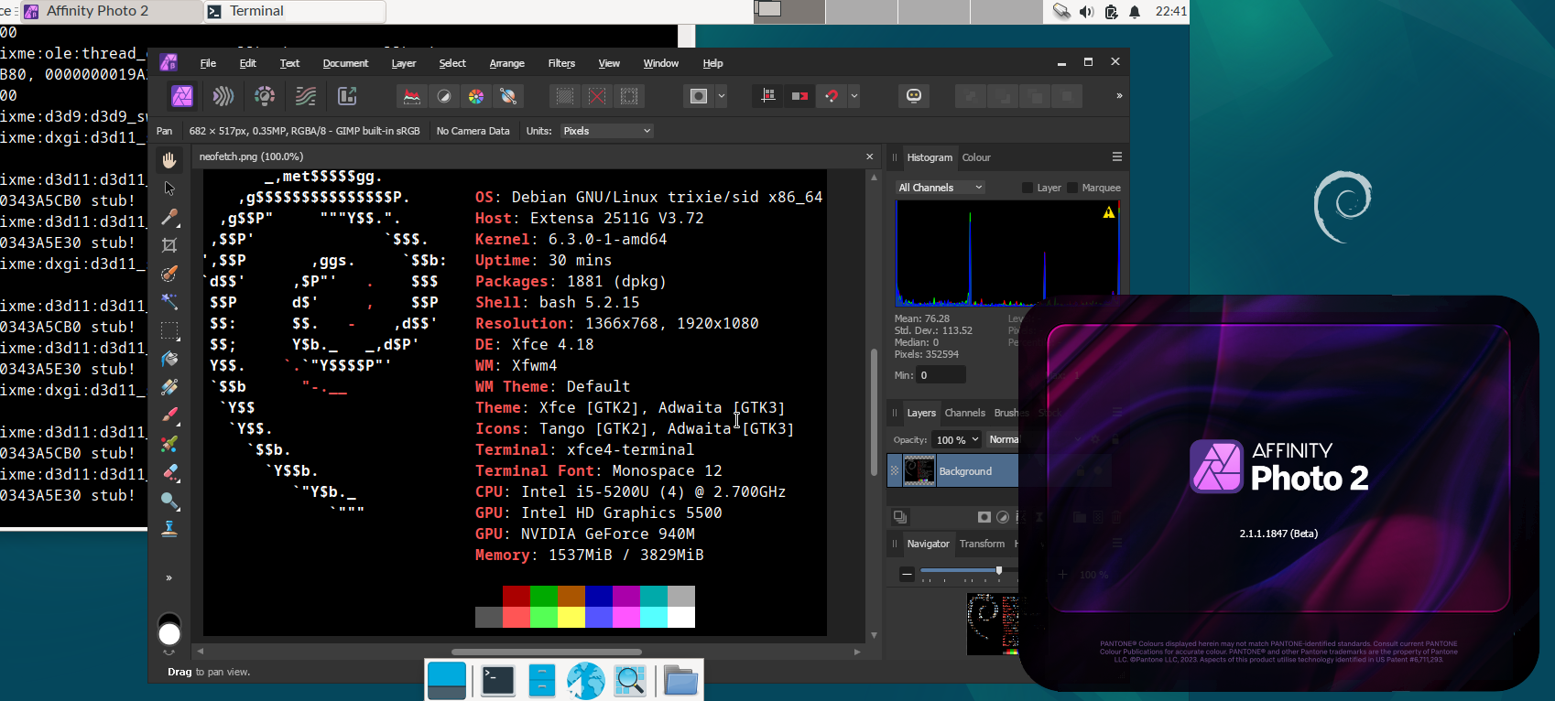Click the white foreground colour swatch
This screenshot has width=1555, height=701.
(169, 634)
